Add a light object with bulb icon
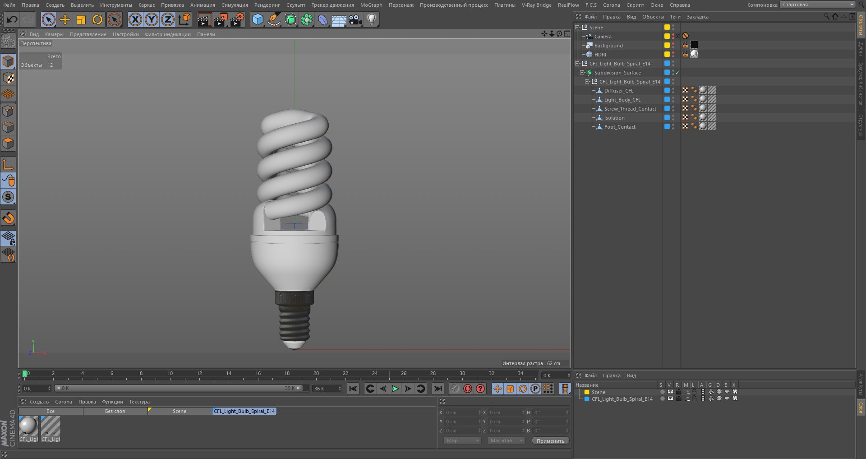The image size is (866, 459). pyautogui.click(x=372, y=19)
